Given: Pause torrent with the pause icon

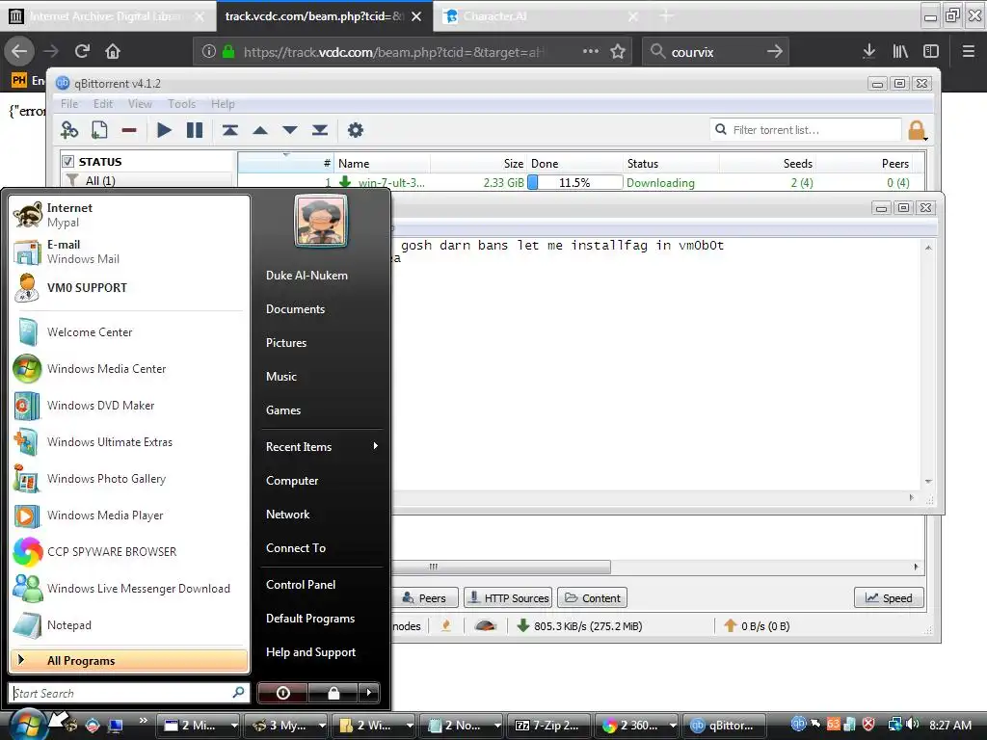Looking at the screenshot, I should point(195,130).
